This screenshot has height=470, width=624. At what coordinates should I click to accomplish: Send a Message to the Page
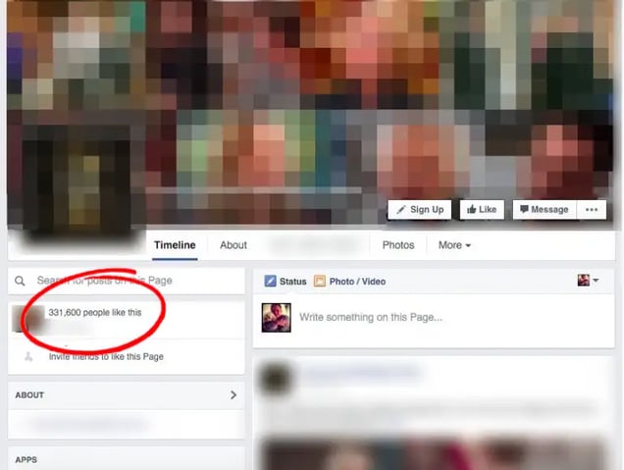(x=545, y=209)
